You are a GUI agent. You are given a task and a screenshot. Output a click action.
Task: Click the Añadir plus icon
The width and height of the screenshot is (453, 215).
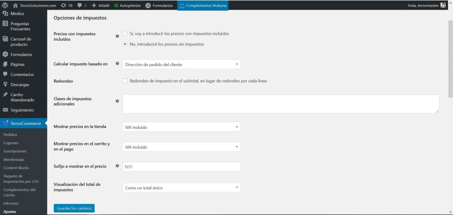(x=94, y=5)
